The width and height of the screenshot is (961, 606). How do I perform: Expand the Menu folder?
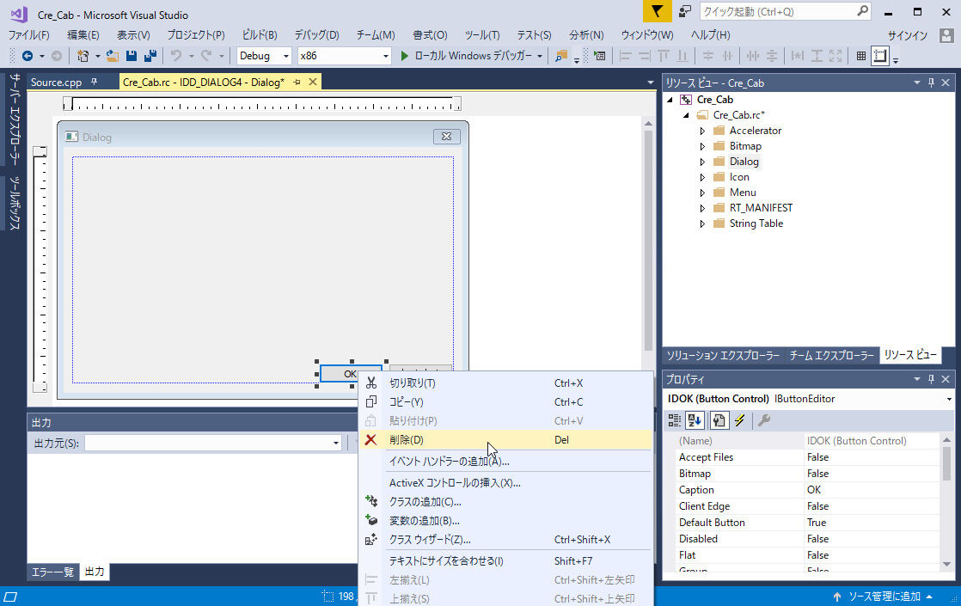(702, 193)
